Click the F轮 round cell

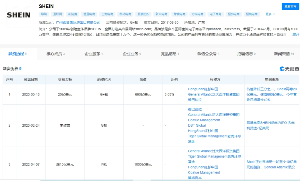click(104, 164)
